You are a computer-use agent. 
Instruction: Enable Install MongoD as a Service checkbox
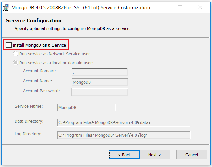click(x=9, y=45)
